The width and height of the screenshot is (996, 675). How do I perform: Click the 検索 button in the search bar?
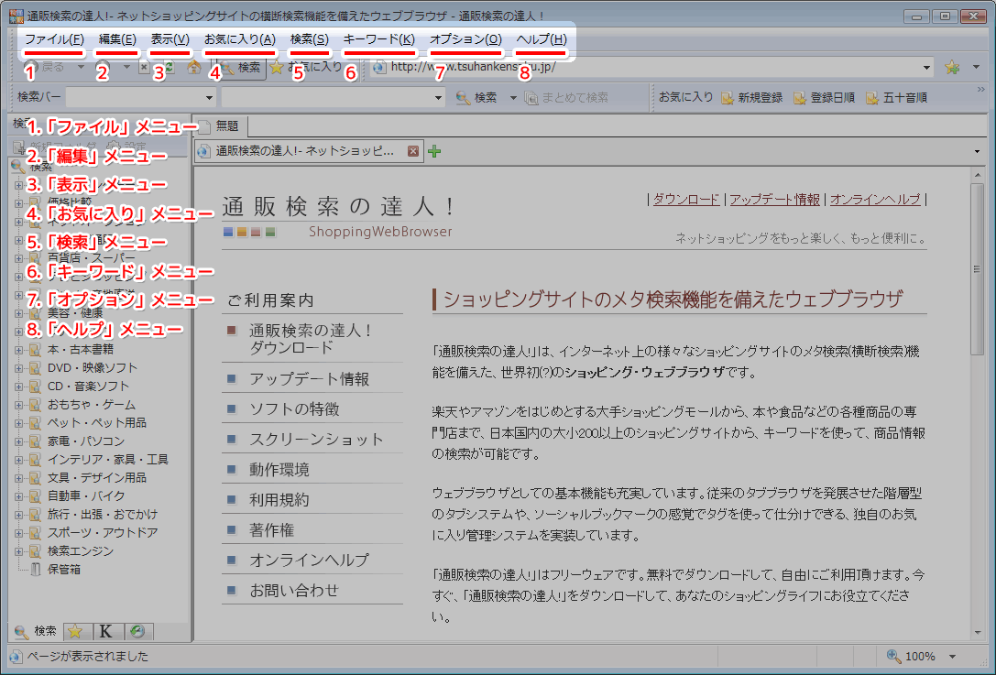coord(476,98)
